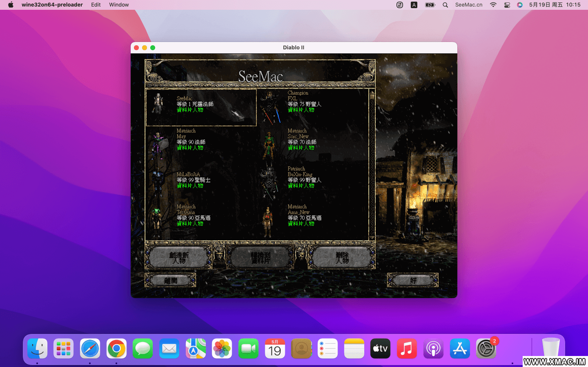The image size is (588, 367).
Task: Click the 創造新人物 create character button
Action: pyautogui.click(x=179, y=257)
